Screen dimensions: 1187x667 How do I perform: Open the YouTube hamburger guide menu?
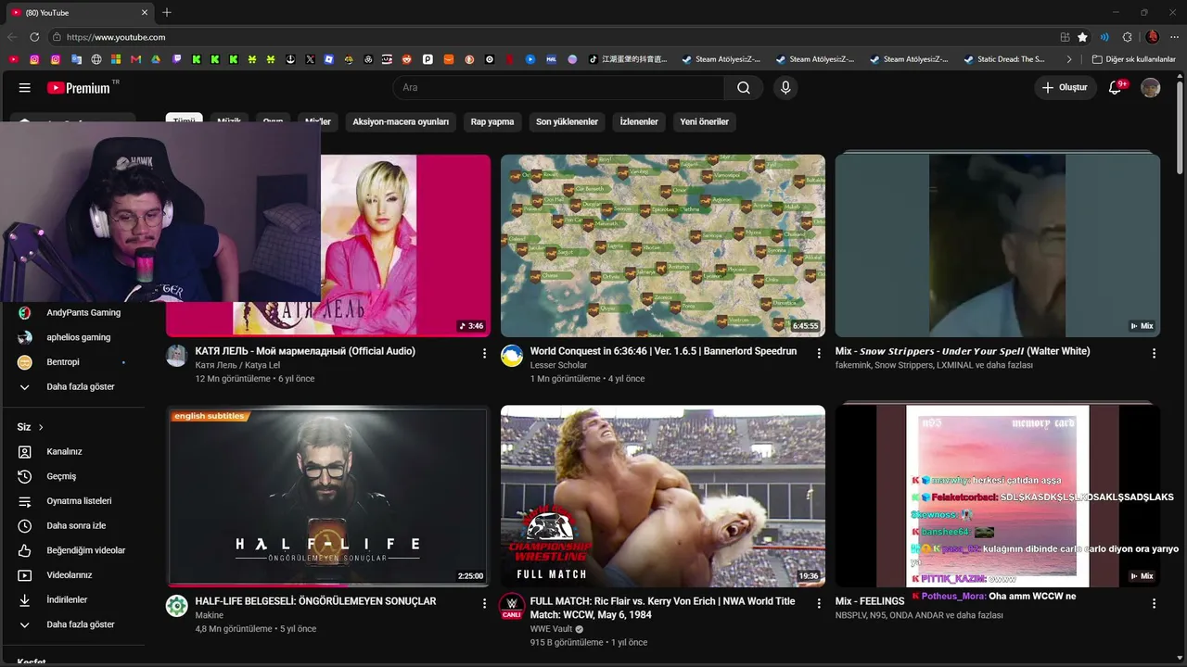[x=25, y=88]
